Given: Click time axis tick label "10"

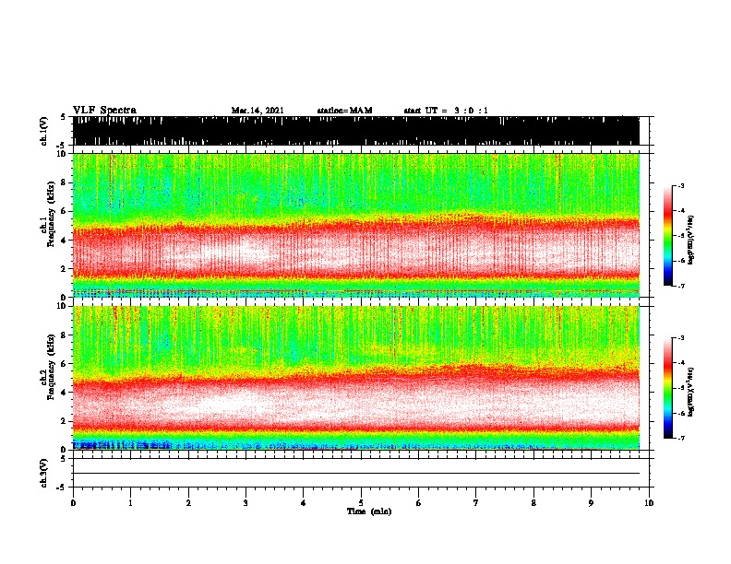Looking at the screenshot, I should [649, 503].
